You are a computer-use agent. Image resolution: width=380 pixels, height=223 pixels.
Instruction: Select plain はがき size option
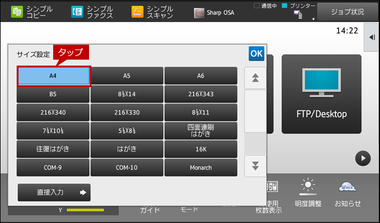point(127,149)
